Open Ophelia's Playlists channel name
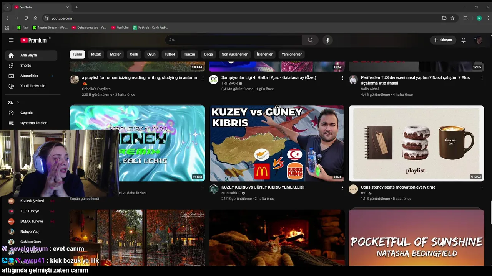492x276 pixels. [96, 89]
